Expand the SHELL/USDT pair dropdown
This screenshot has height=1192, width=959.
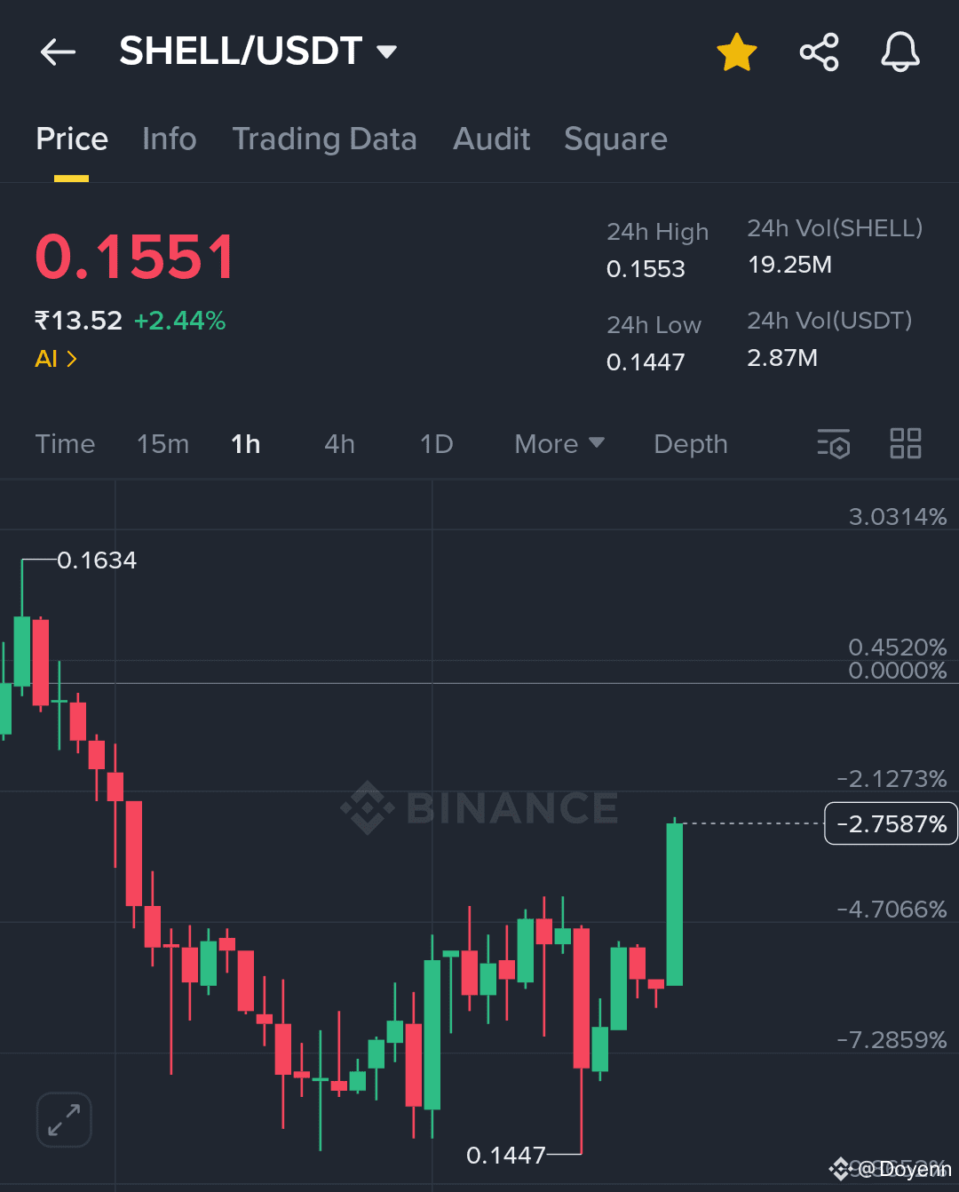[x=386, y=52]
